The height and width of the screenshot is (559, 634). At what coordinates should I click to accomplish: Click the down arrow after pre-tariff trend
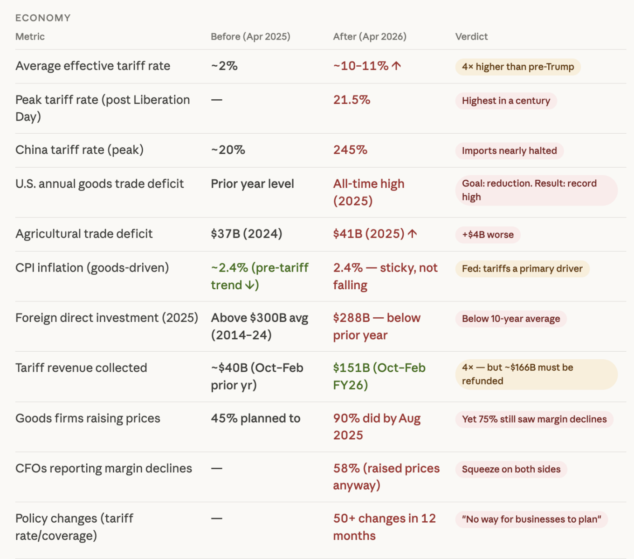click(x=250, y=285)
